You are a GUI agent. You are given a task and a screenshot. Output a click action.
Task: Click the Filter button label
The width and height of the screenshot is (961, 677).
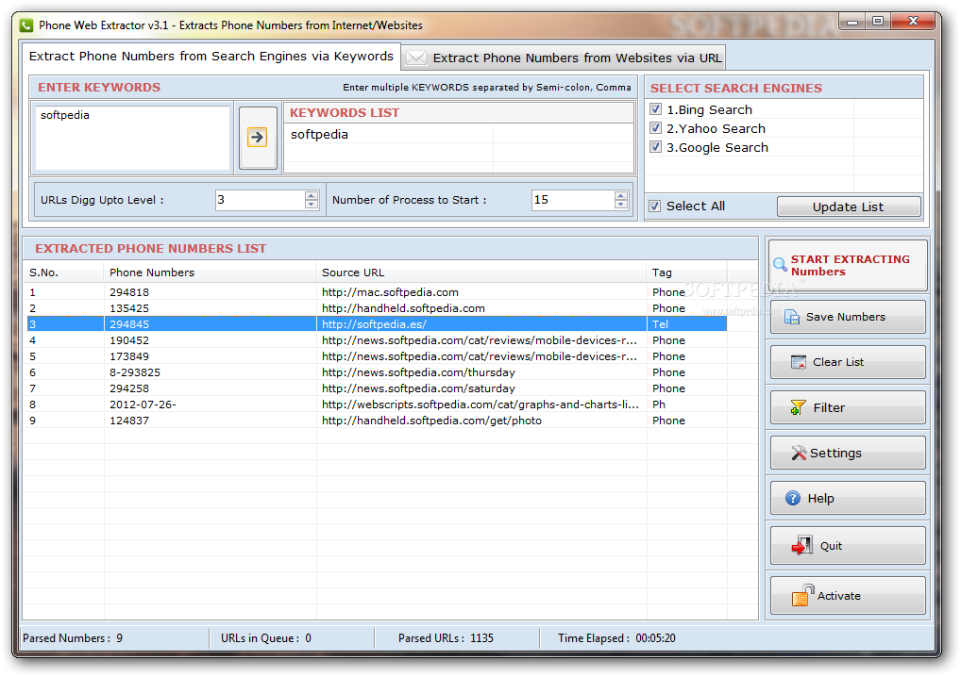point(829,407)
